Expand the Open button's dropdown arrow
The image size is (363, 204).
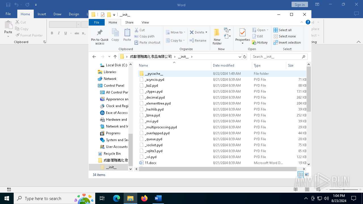coord(267,30)
